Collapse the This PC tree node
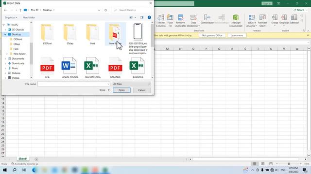311x174 pixels. [x=3, y=25]
